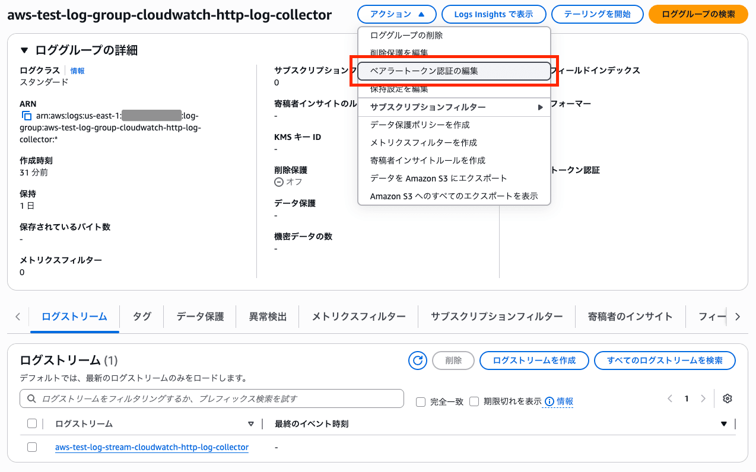Switch to the タグ tab
Image resolution: width=756 pixels, height=472 pixels.
click(x=141, y=316)
